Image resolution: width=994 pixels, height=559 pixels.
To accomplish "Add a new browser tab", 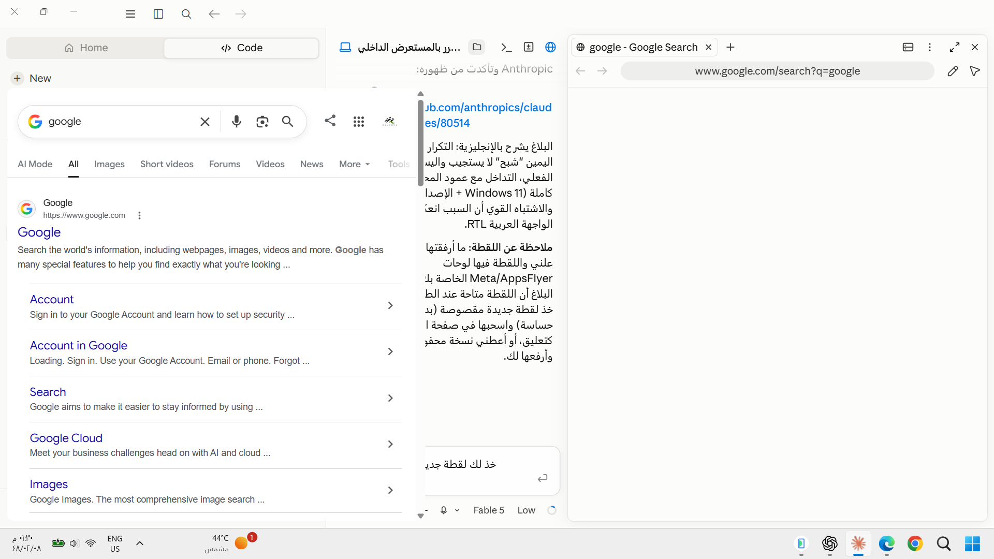I will tap(730, 47).
